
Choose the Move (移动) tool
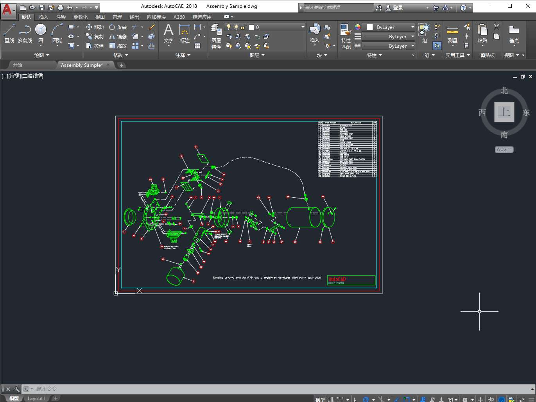[x=95, y=27]
